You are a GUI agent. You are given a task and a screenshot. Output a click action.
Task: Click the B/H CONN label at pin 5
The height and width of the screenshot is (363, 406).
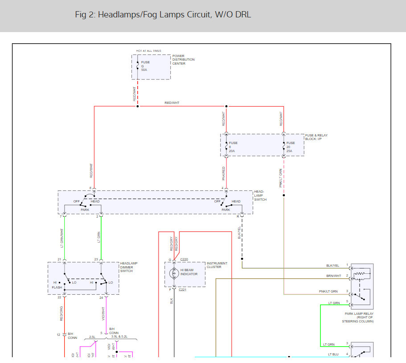[114, 331]
